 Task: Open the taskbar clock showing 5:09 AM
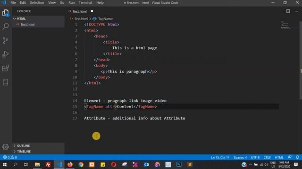tap(284, 165)
